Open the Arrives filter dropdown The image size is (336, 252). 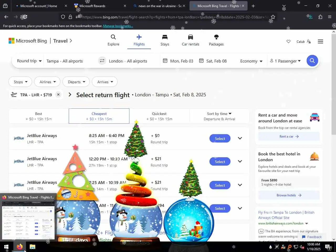point(105,82)
